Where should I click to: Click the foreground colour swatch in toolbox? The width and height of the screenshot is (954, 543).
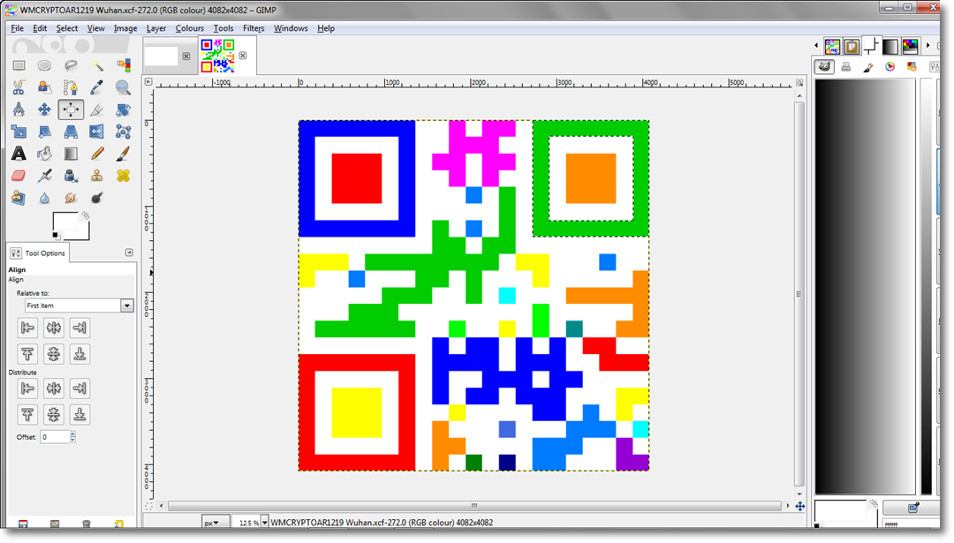(65, 222)
